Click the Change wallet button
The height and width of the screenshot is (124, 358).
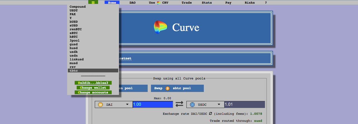click(x=93, y=87)
